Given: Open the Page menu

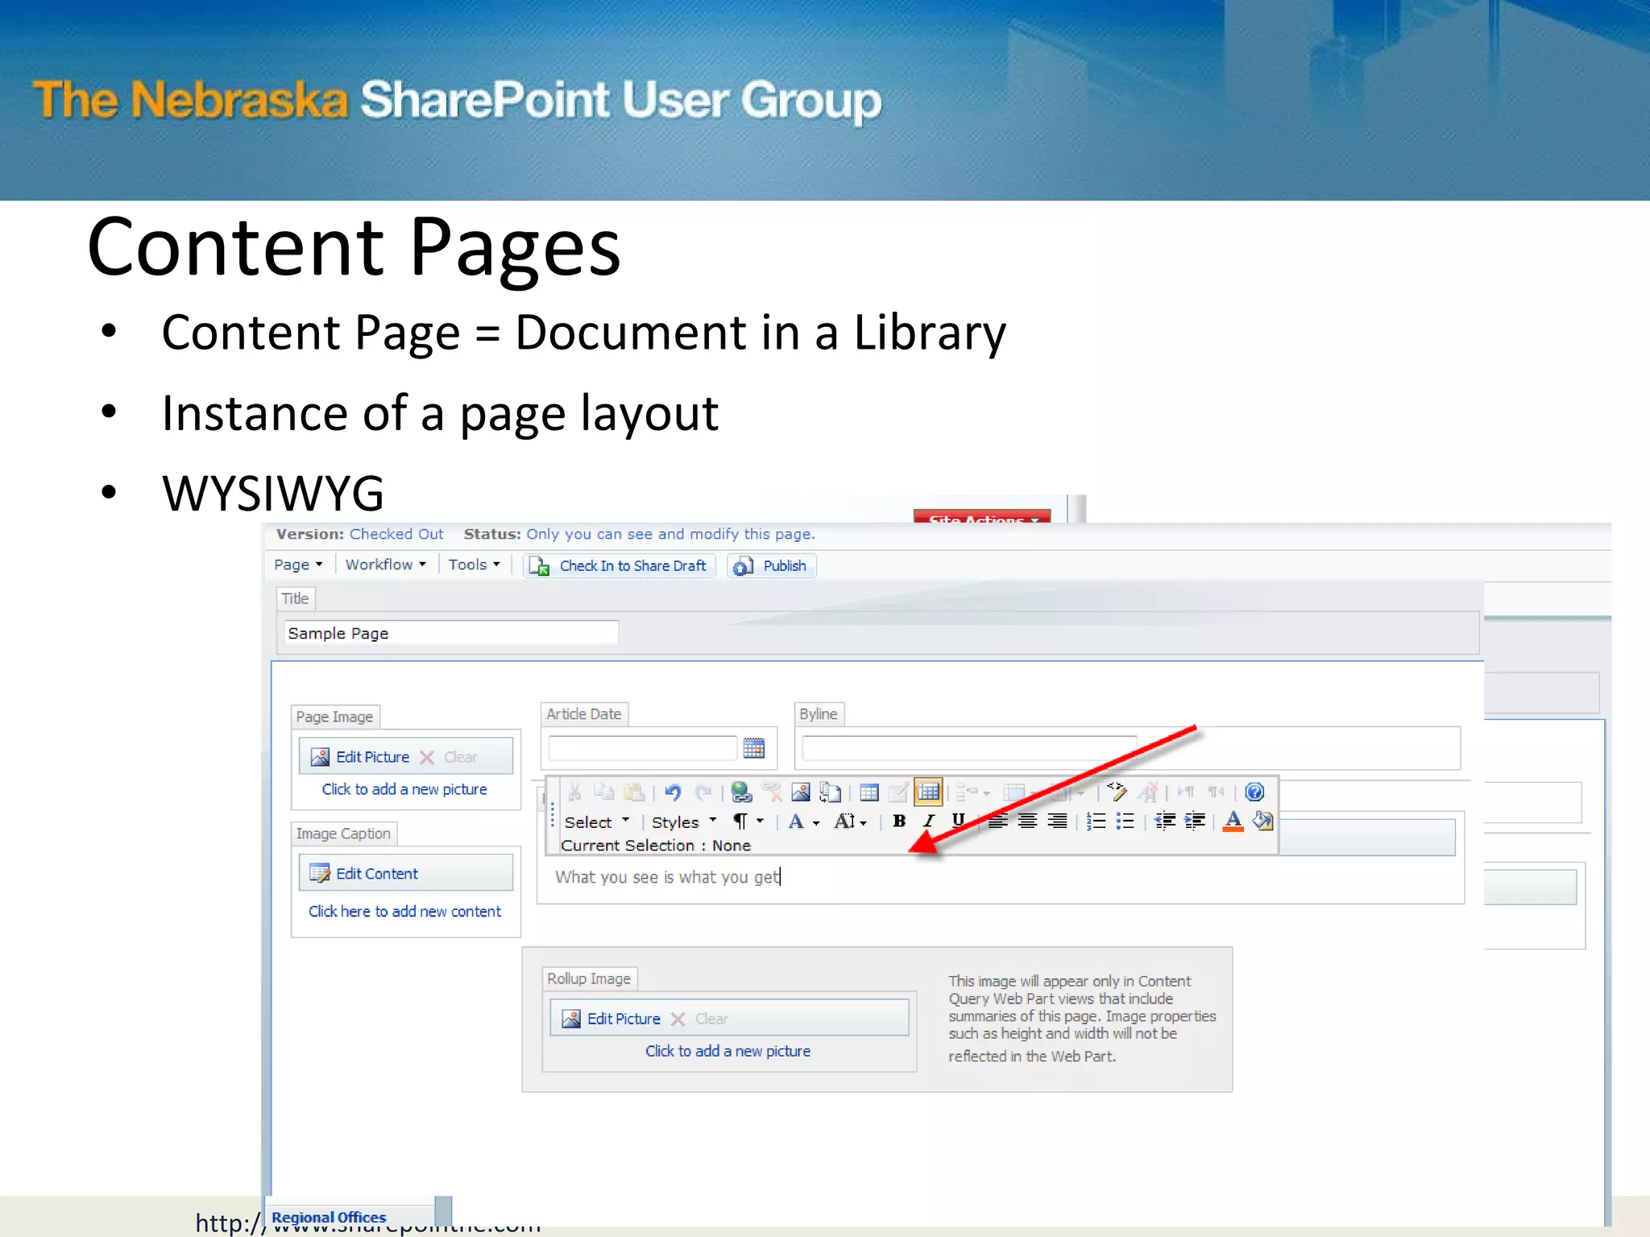Looking at the screenshot, I should pos(298,565).
